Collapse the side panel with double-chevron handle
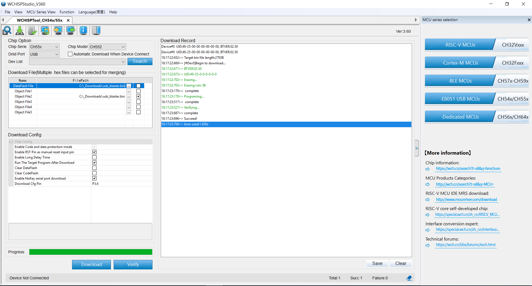The width and height of the screenshot is (532, 286). coord(417,148)
